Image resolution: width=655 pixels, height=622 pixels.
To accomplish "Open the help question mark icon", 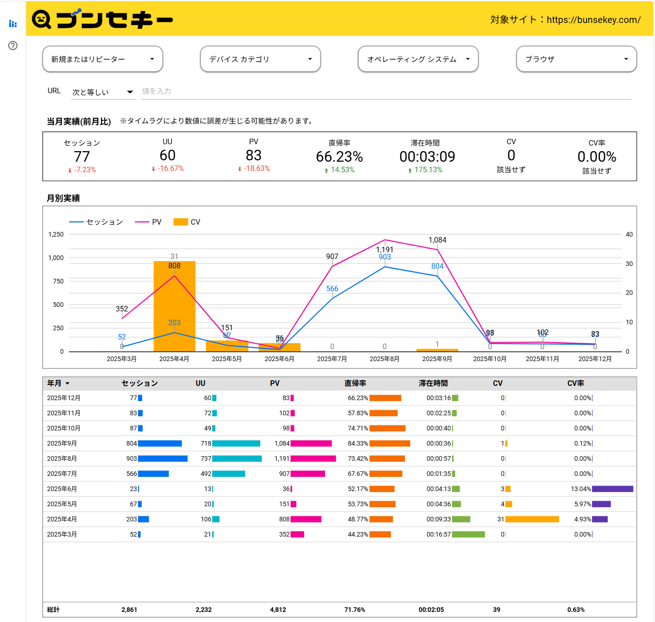I will [x=12, y=45].
